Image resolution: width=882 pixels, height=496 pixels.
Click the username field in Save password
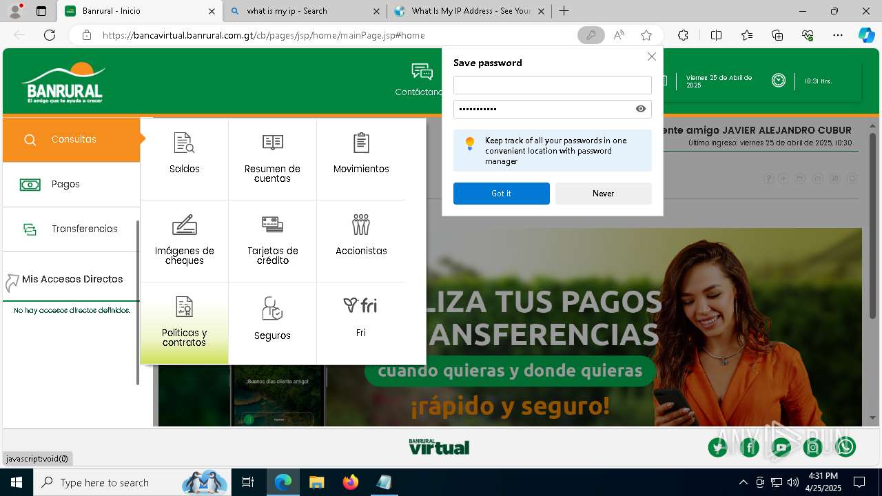pos(552,85)
